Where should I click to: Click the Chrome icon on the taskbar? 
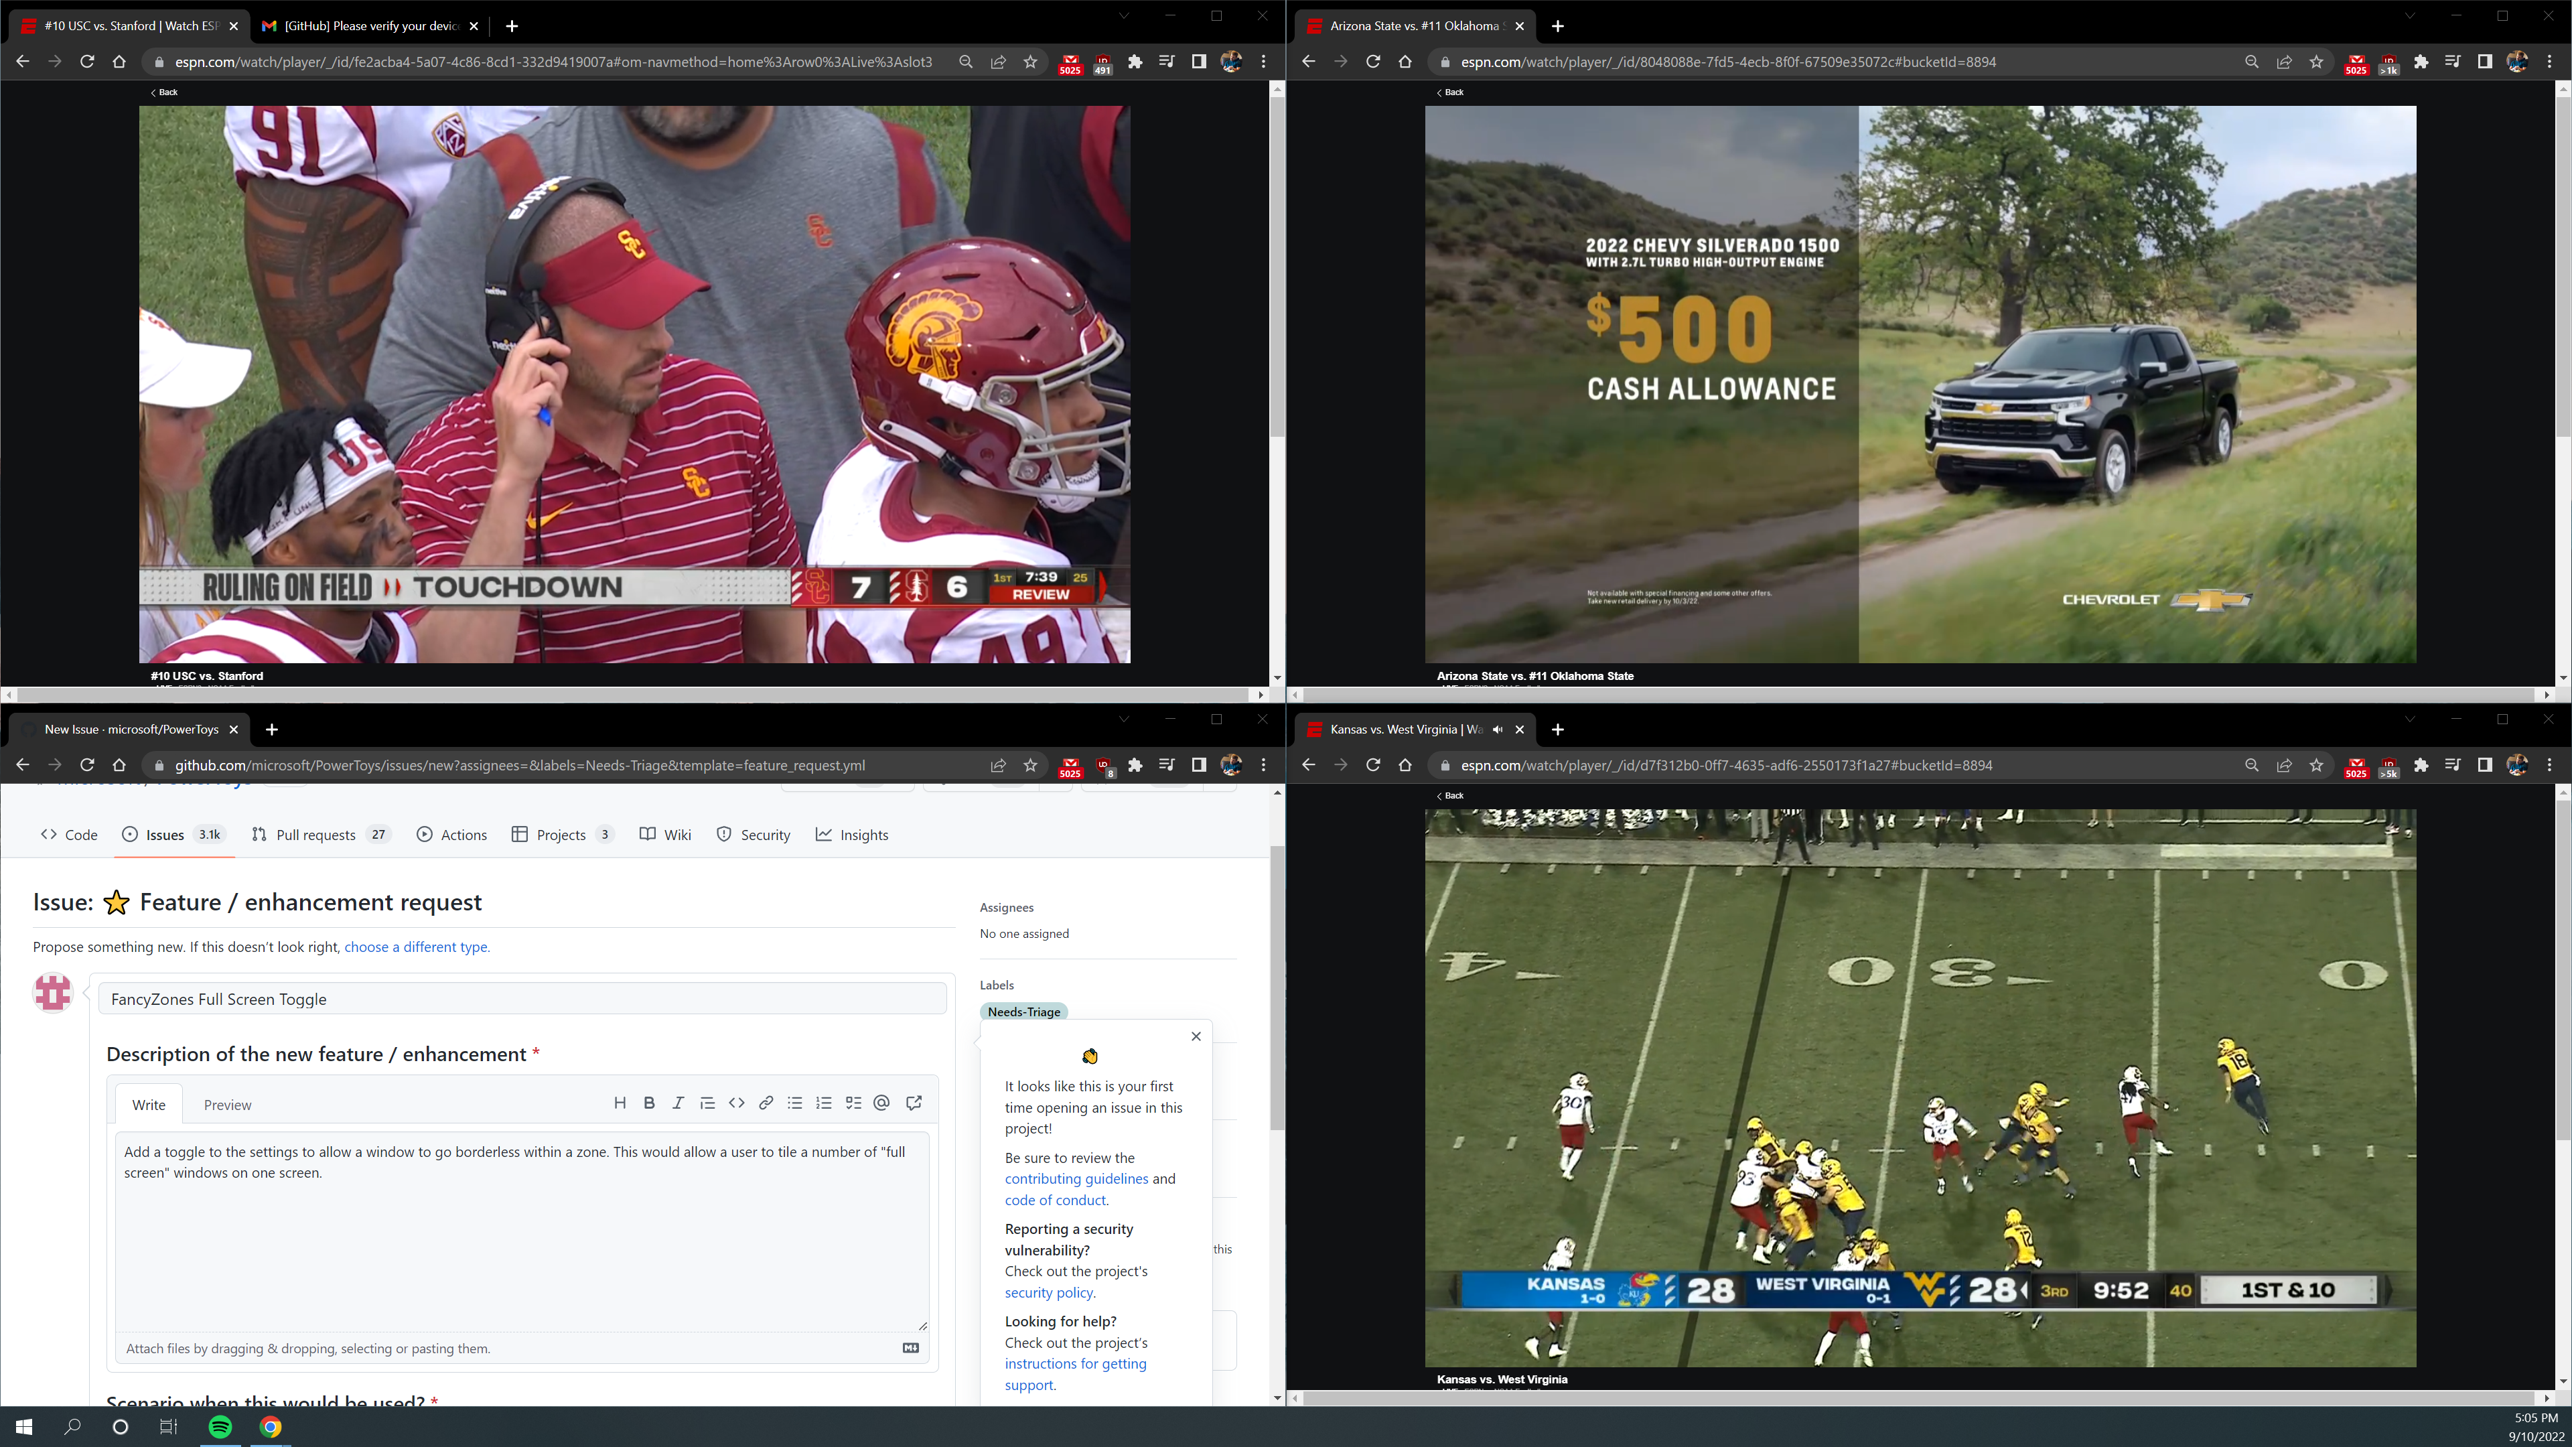[x=269, y=1426]
